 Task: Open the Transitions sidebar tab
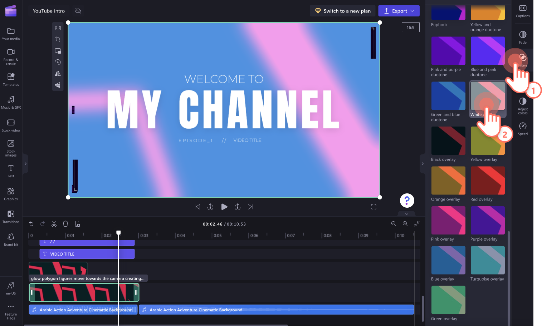point(11,217)
